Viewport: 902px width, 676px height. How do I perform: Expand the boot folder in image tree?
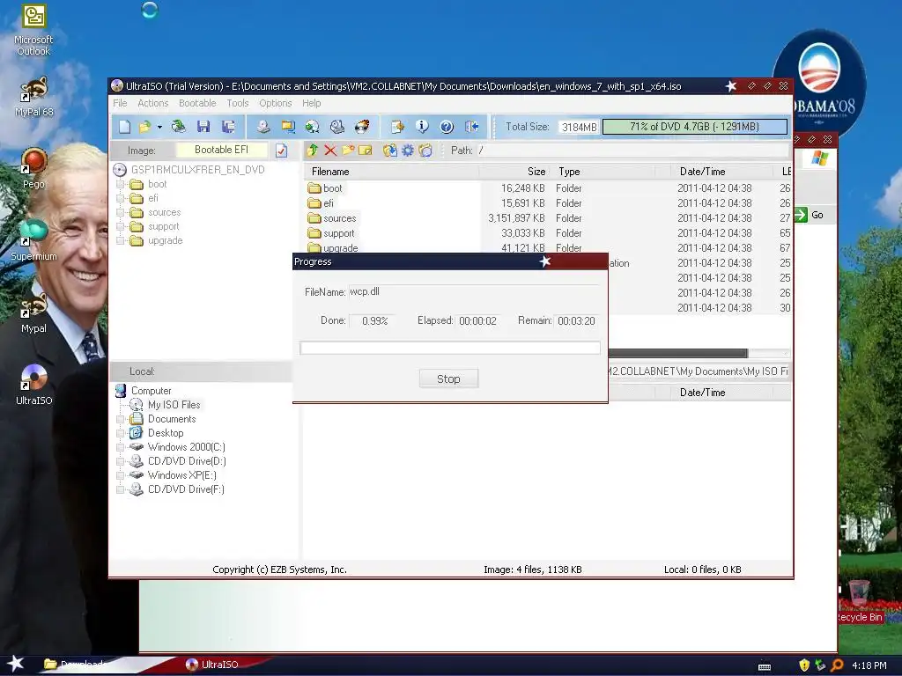click(120, 184)
